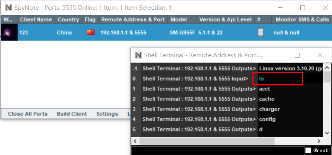Click the phone device icon in client row
Screen dimensions: 332x155
(261, 32)
